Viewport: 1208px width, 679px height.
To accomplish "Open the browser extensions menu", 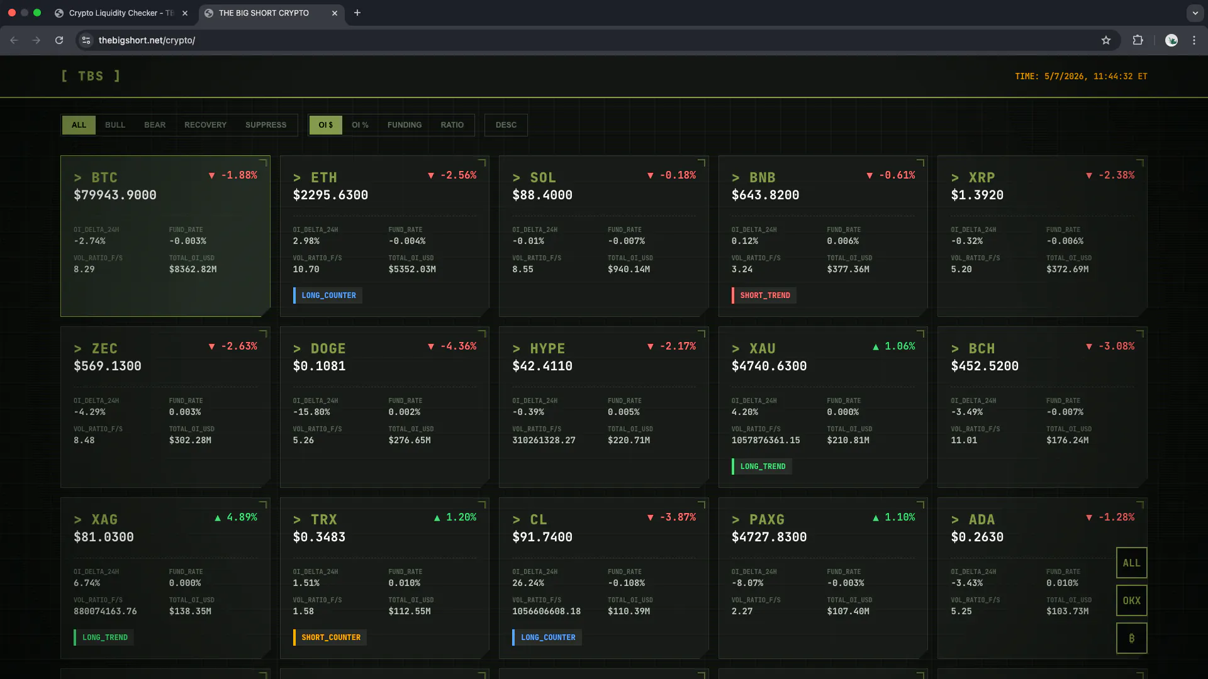I will [x=1138, y=40].
